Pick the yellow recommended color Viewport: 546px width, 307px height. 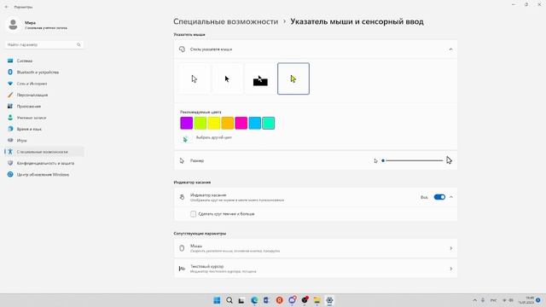point(214,123)
